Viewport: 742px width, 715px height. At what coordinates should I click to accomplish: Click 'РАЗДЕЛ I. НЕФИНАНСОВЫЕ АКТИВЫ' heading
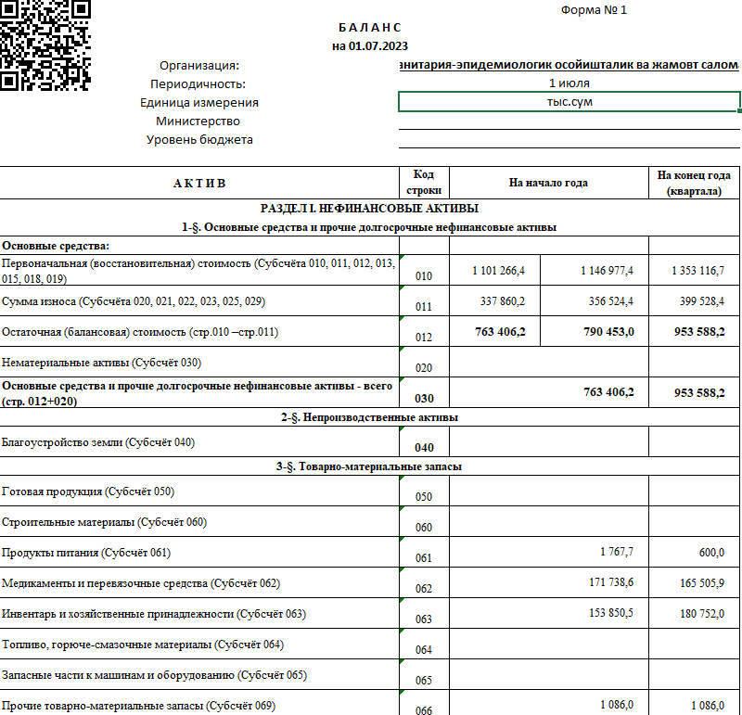point(369,209)
